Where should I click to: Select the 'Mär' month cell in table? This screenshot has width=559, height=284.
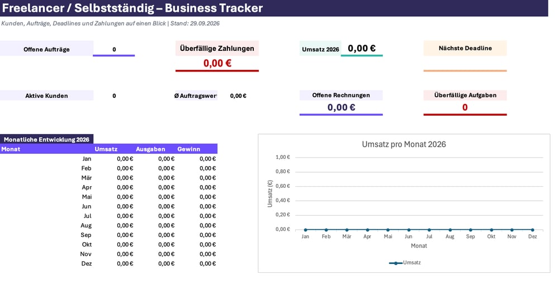[x=47, y=177]
